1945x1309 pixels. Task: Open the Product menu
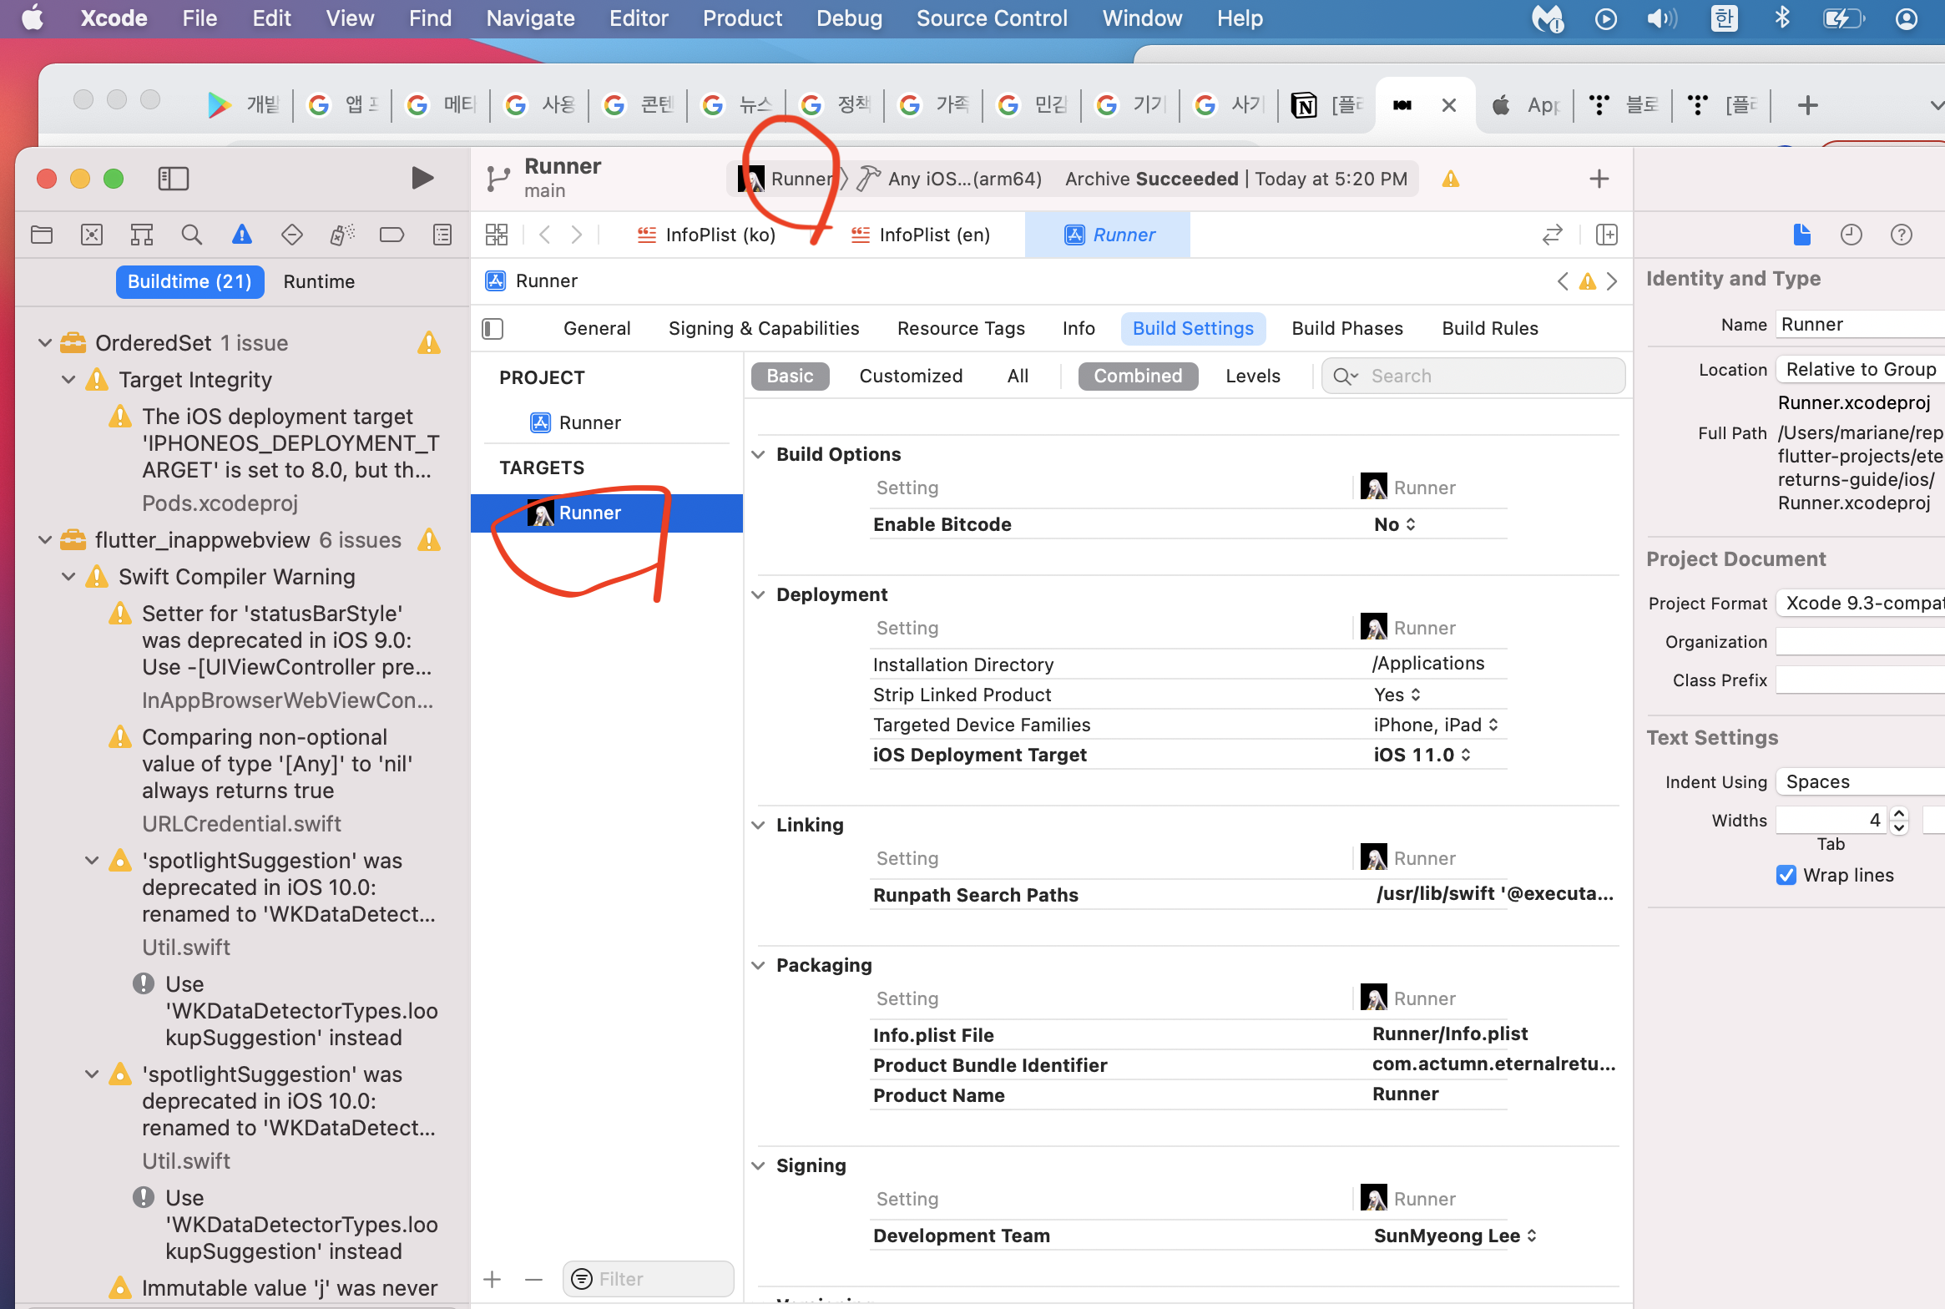(741, 18)
